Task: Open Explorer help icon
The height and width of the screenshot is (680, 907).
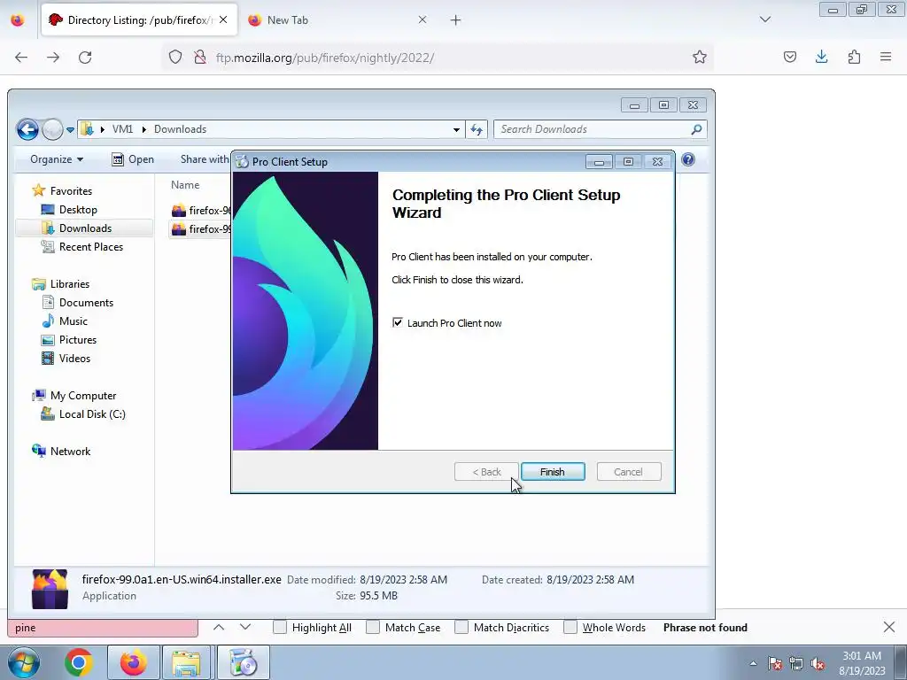Action: click(x=687, y=159)
